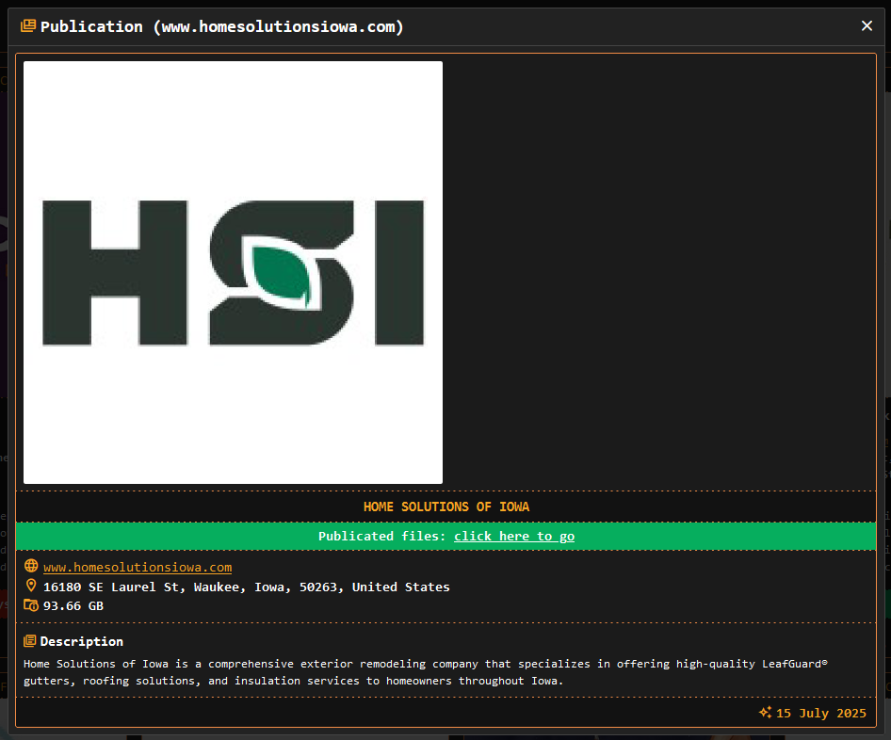Click the publication newspaper icon in title bar

28,26
